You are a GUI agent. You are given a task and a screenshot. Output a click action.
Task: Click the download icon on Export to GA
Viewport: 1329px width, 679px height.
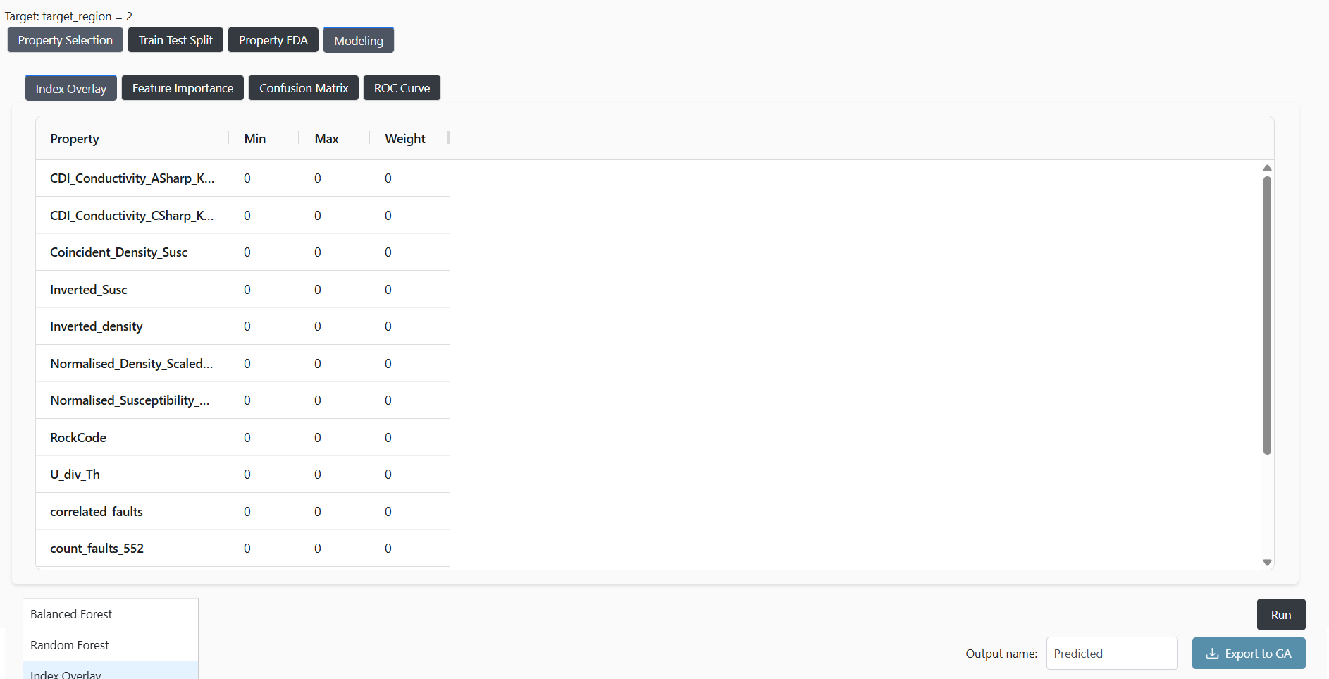(x=1212, y=654)
